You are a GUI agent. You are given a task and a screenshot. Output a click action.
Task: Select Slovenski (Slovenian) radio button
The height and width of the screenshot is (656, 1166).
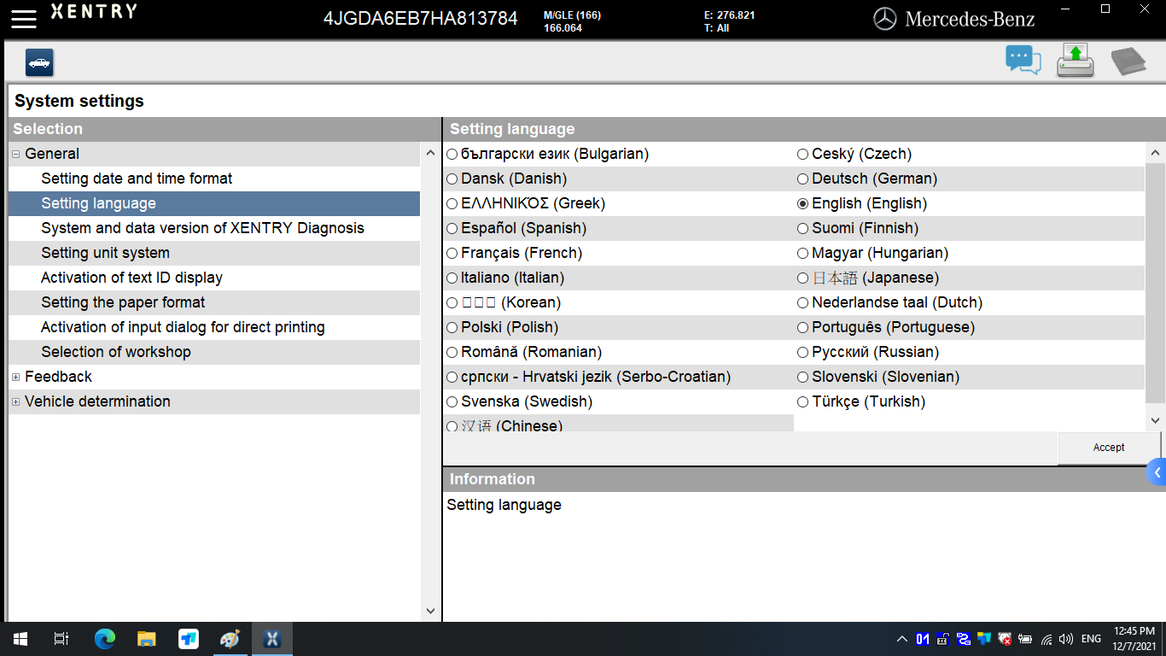pyautogui.click(x=803, y=378)
